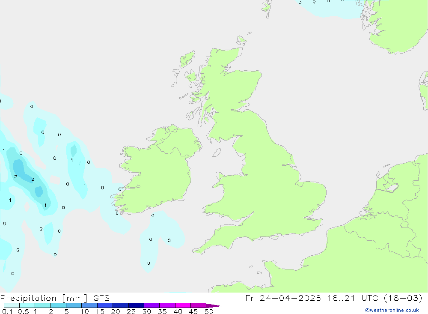Click the date text "Fr 24-04-2026"
The image size is (428, 314).
point(283,298)
